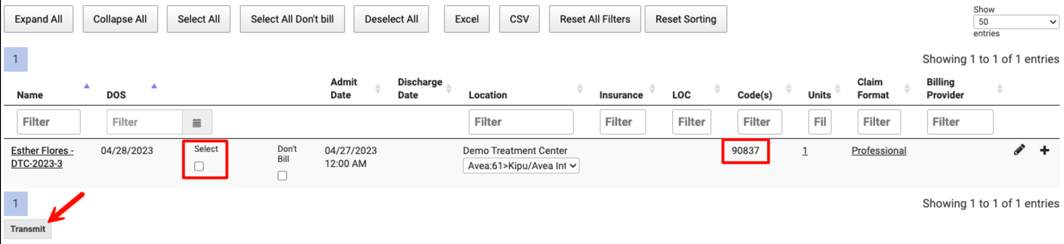Sort by Admit Date column arrows

378,89
